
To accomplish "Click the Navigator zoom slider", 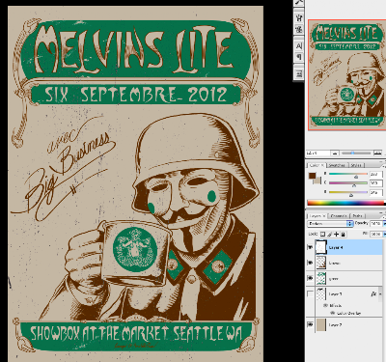I will (355, 153).
